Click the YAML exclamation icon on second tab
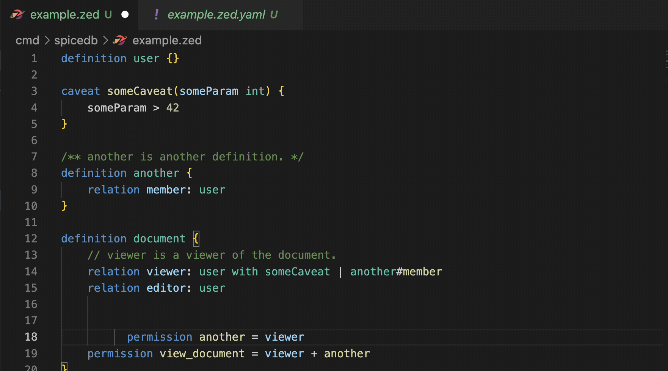668x371 pixels. tap(156, 14)
